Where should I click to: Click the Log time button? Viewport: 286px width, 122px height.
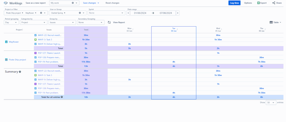[x=234, y=3]
